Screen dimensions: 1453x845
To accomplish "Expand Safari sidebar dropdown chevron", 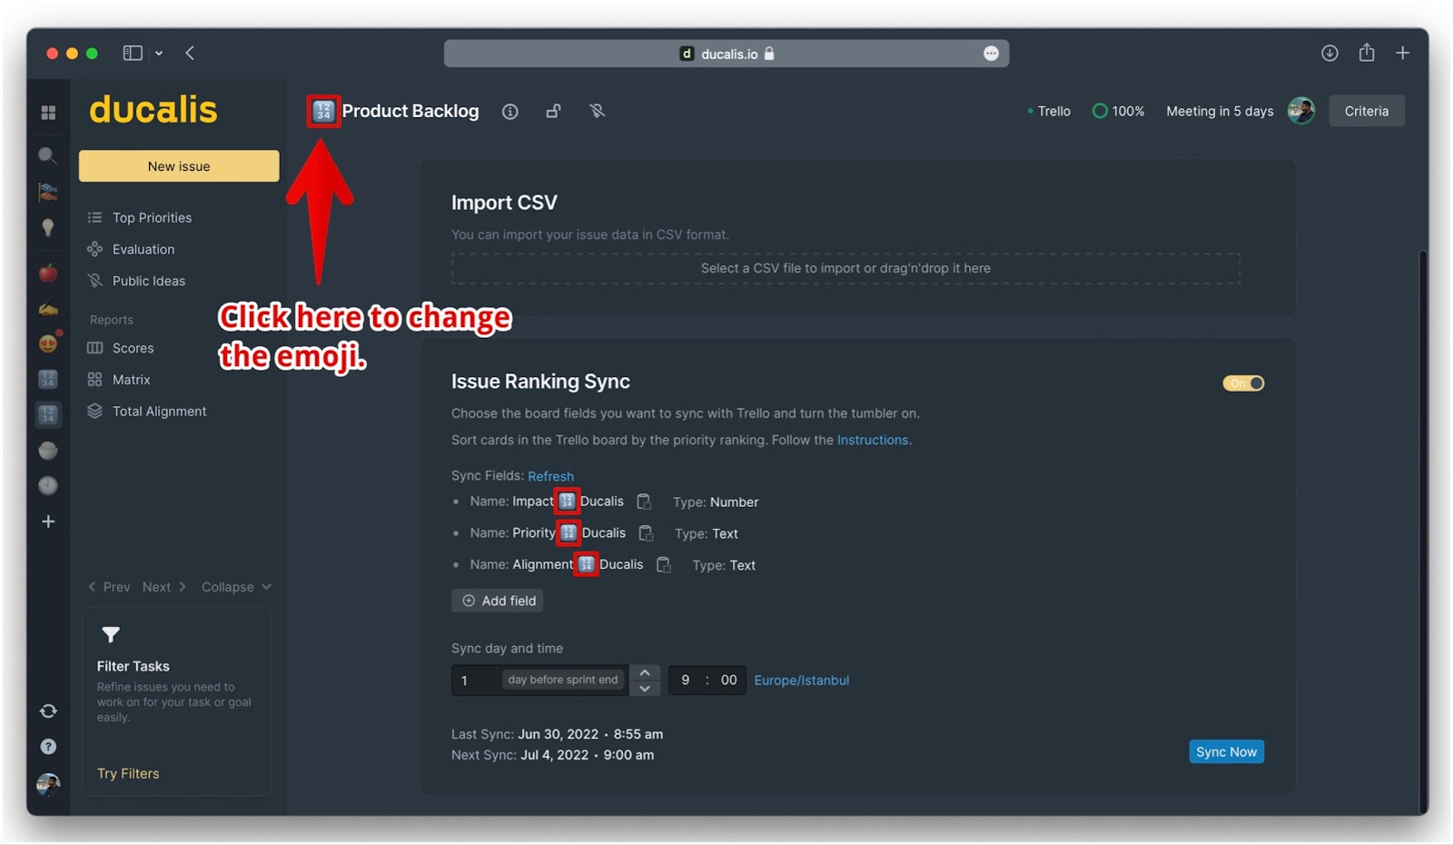I will click(159, 53).
